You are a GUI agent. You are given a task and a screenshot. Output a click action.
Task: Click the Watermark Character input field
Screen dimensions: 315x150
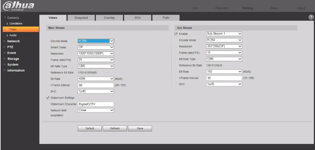[x=96, y=104]
